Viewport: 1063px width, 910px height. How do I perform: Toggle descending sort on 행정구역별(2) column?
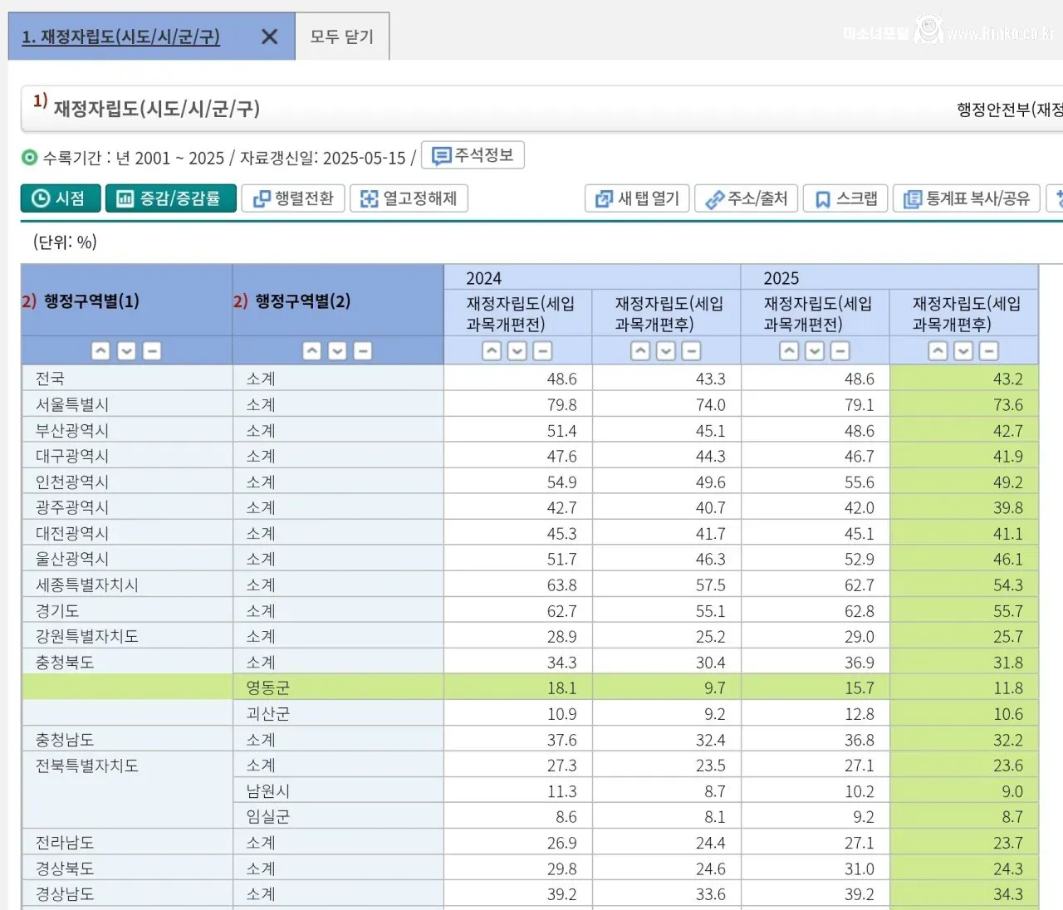coord(337,350)
